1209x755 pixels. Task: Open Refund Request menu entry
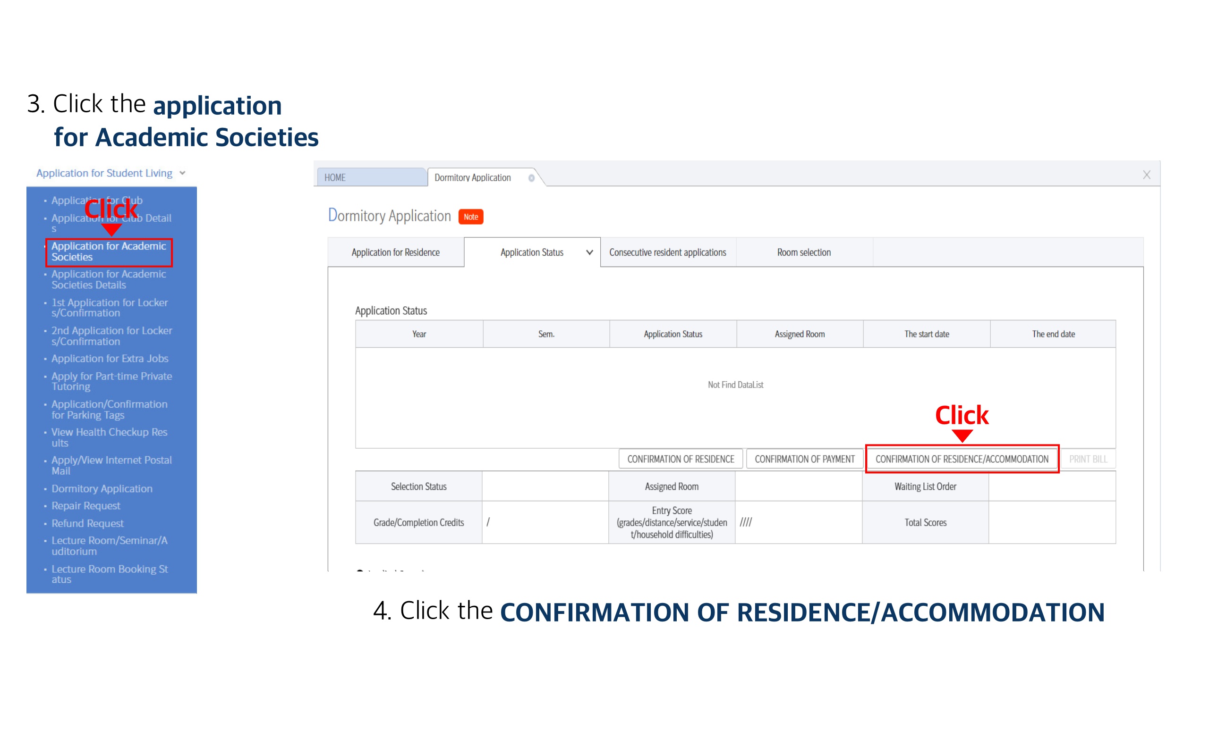point(87,523)
